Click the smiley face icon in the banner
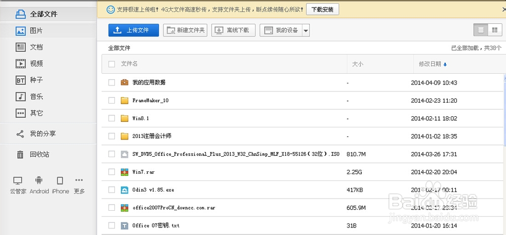The height and width of the screenshot is (235, 506). 111,10
